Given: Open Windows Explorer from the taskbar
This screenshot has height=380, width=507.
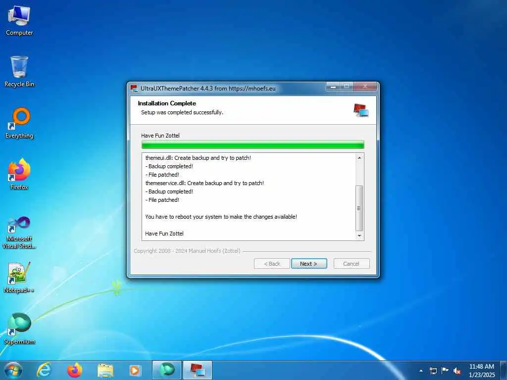Looking at the screenshot, I should 105,371.
